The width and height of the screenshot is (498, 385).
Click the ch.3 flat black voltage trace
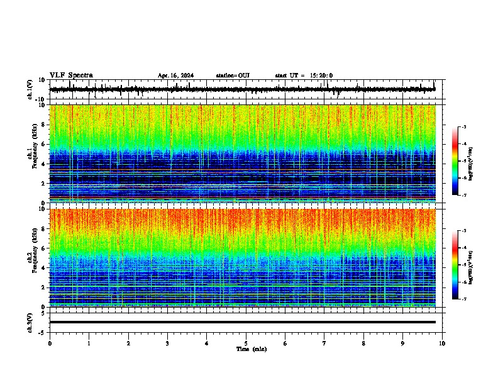click(242, 322)
